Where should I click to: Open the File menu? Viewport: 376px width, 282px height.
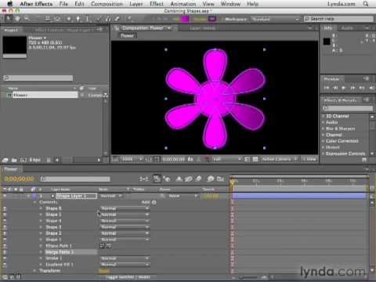[63, 4]
